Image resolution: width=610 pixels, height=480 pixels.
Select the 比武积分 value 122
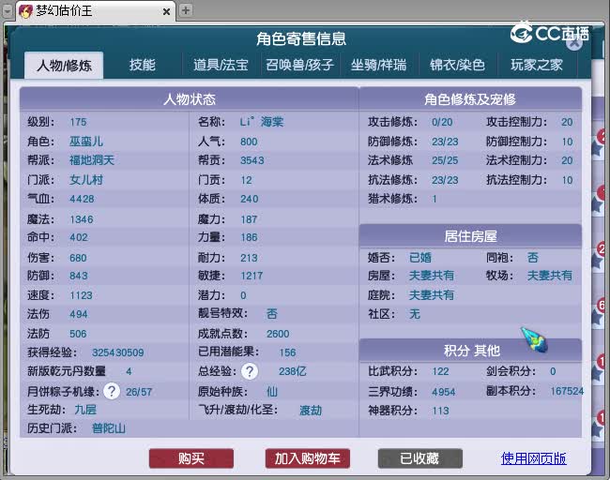[x=440, y=371]
